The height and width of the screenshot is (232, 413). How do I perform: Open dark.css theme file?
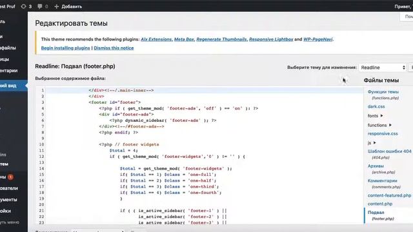(x=376, y=106)
